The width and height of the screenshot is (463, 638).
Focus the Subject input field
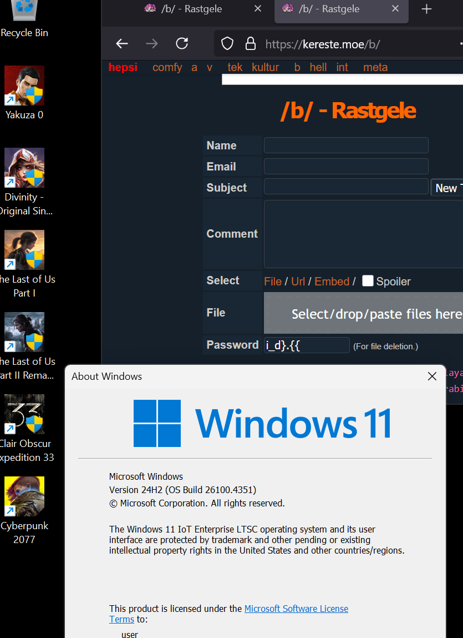point(346,187)
